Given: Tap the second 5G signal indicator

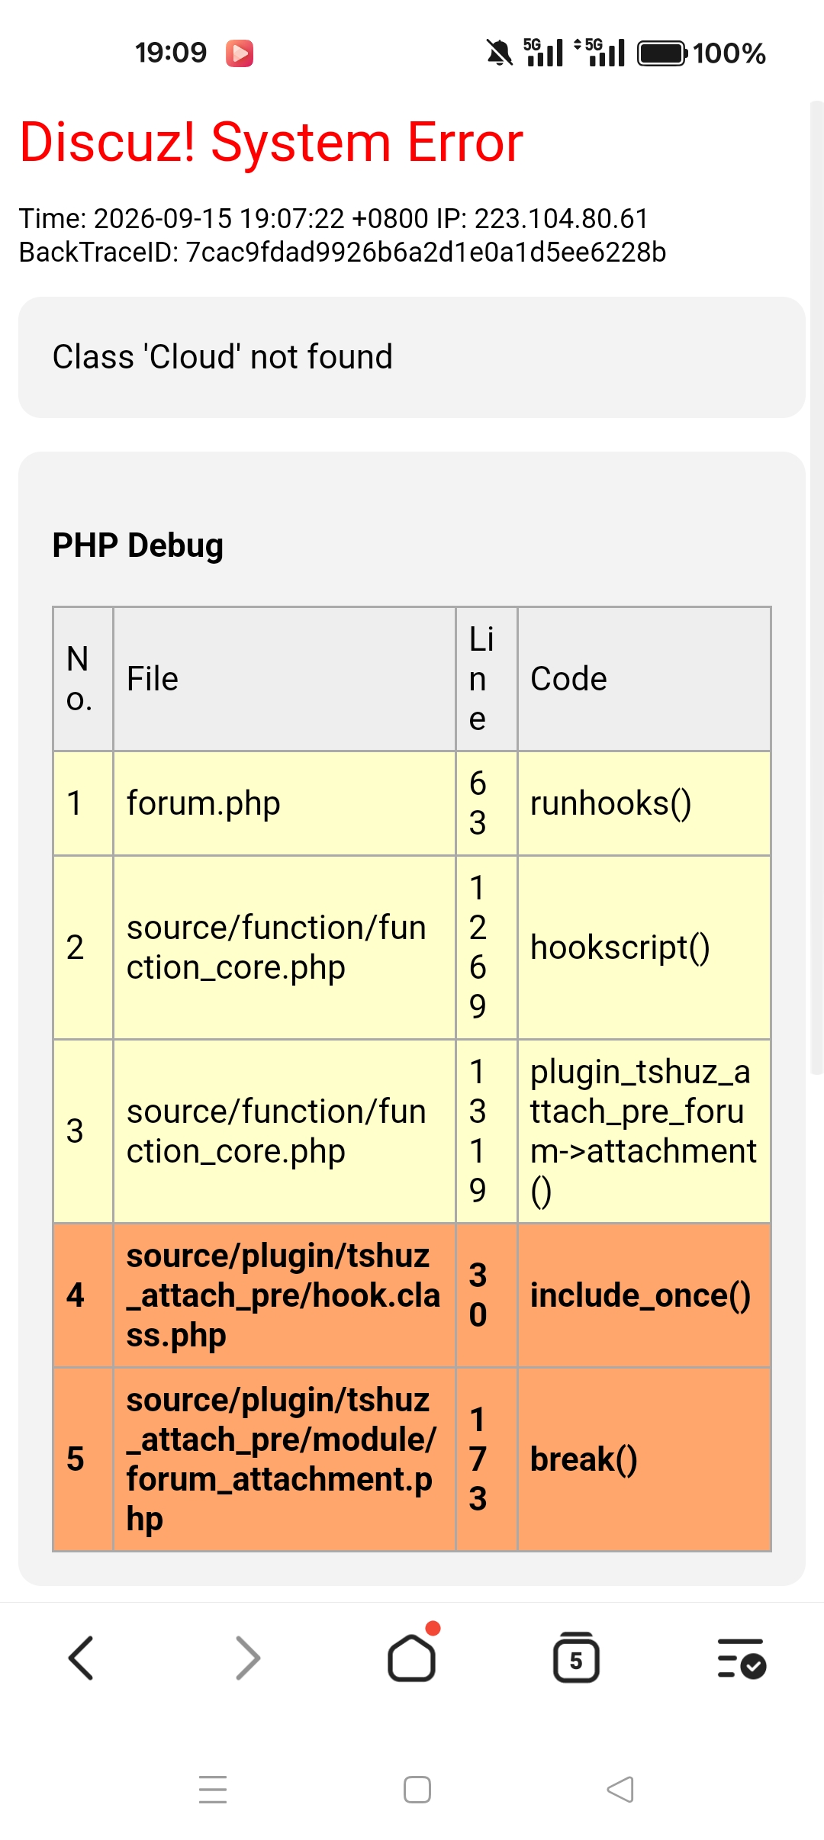Looking at the screenshot, I should pos(600,53).
